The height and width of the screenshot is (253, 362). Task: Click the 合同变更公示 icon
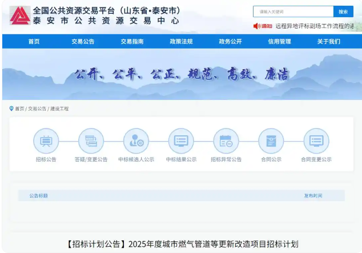click(316, 140)
